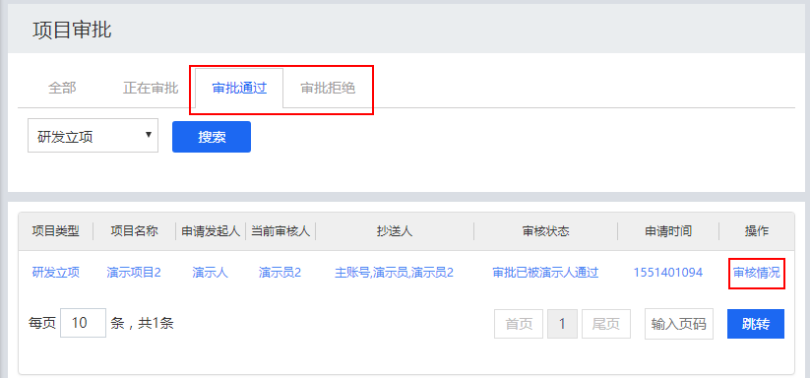Click the 项目名称 column header

click(134, 231)
